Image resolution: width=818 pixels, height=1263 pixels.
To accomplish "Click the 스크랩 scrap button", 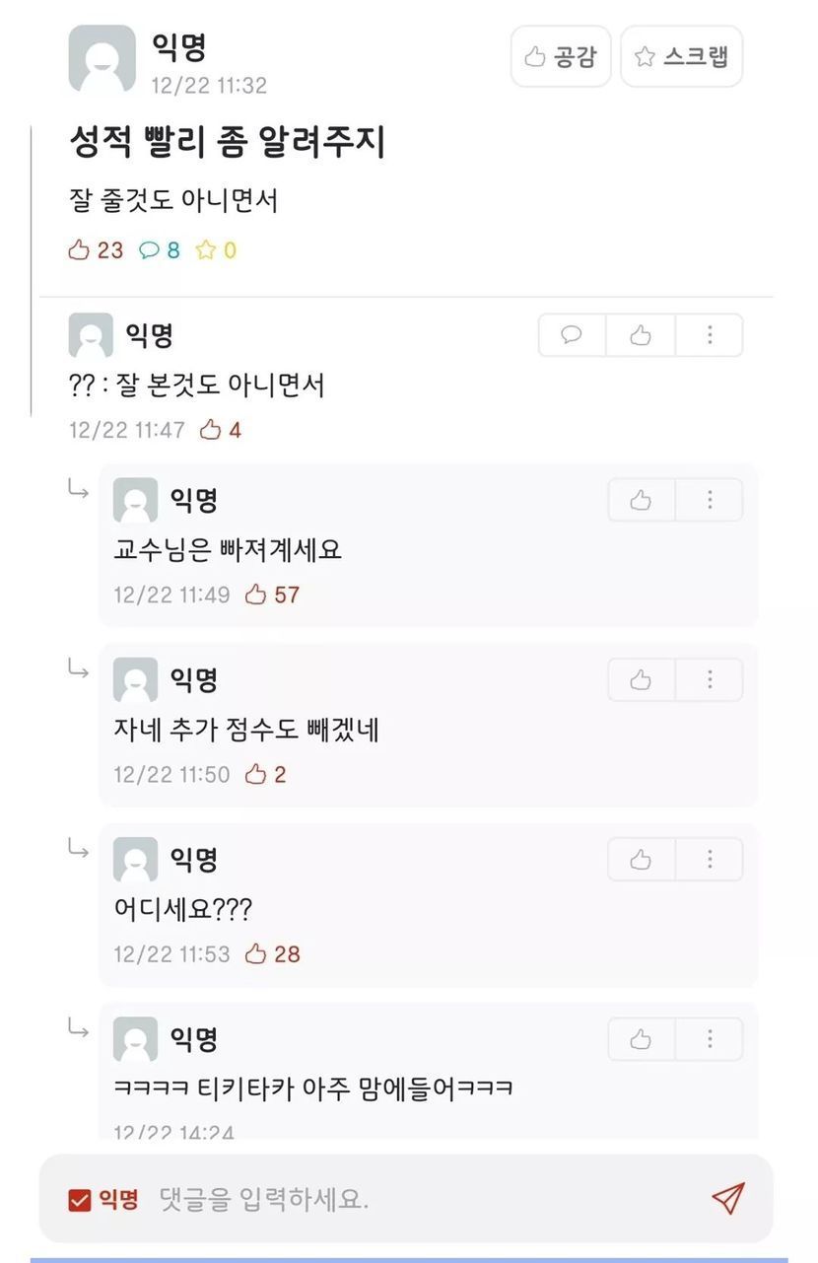I will click(x=681, y=56).
